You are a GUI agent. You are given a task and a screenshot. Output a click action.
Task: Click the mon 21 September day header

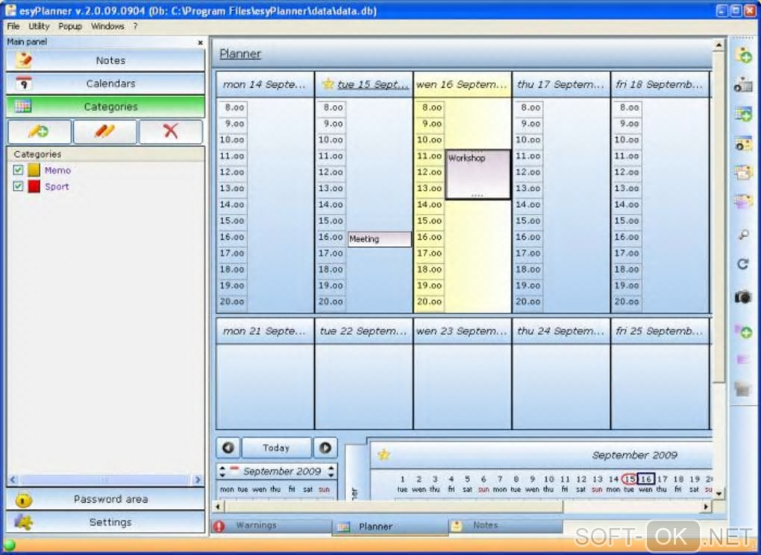pyautogui.click(x=265, y=331)
